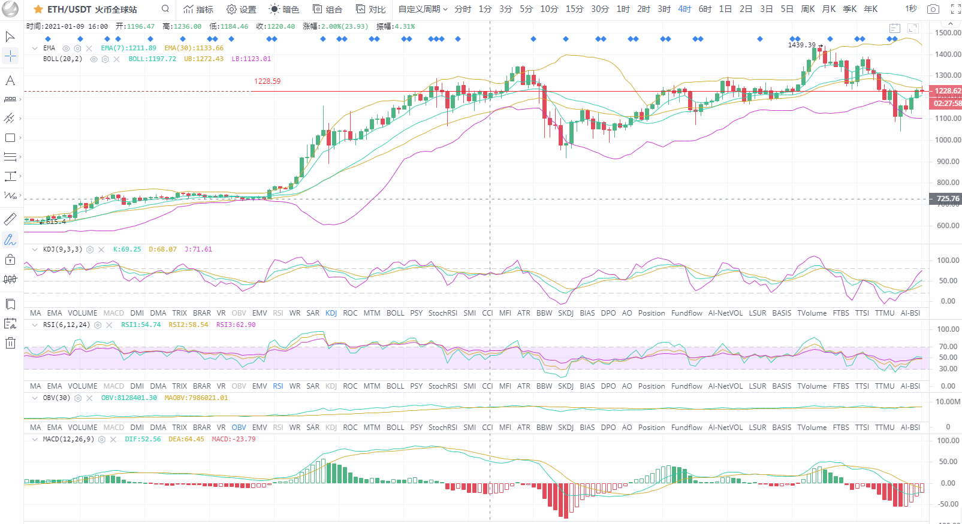This screenshot has width=962, height=524.
Task: Take a chart screenshot with camera icon
Action: (933, 9)
